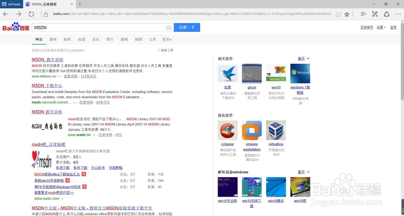Open 原版win10安装教程 thread link

(x=49, y=181)
